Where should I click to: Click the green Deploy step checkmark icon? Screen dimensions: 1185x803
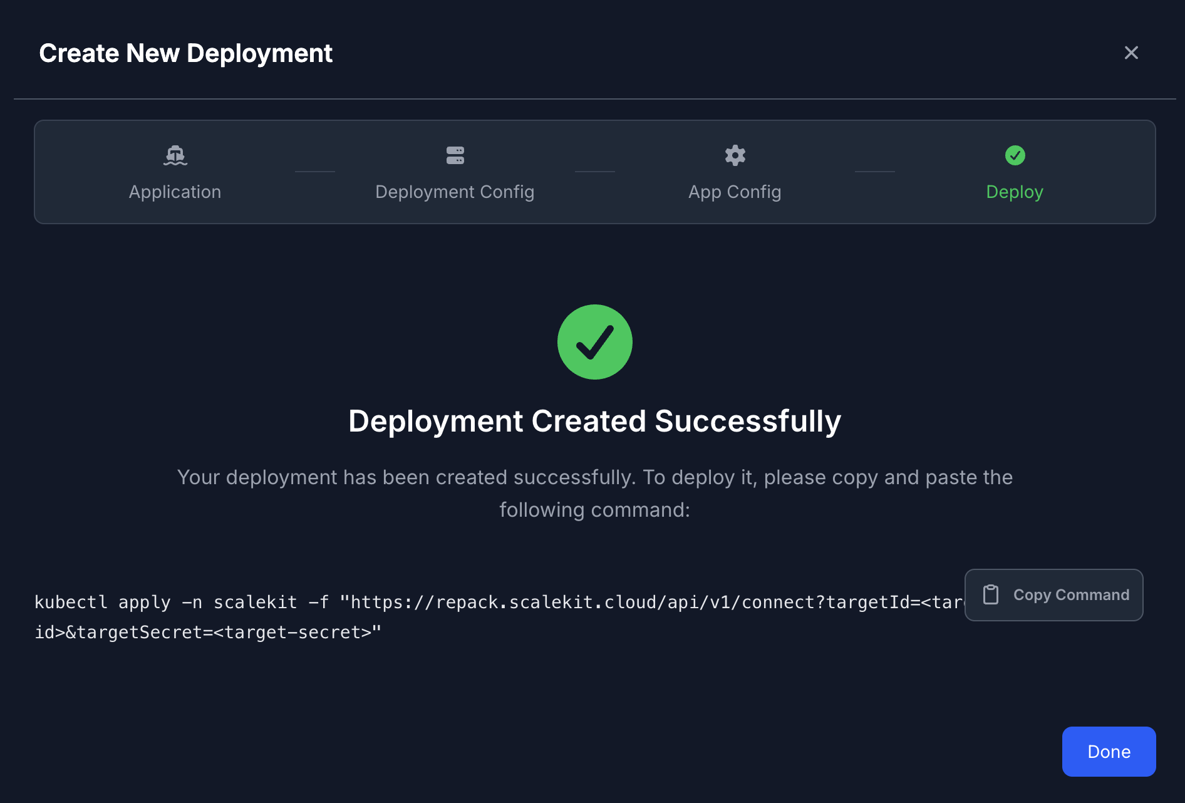(1015, 155)
